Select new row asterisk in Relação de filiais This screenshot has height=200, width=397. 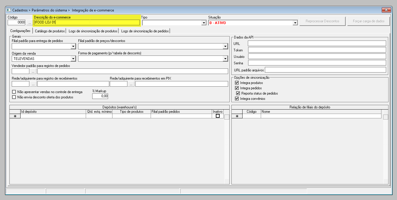pos(237,116)
